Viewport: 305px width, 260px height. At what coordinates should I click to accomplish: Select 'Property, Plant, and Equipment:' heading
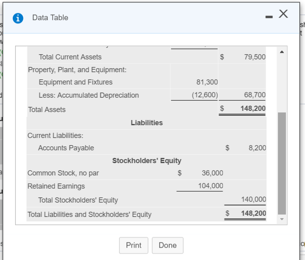tap(77, 70)
